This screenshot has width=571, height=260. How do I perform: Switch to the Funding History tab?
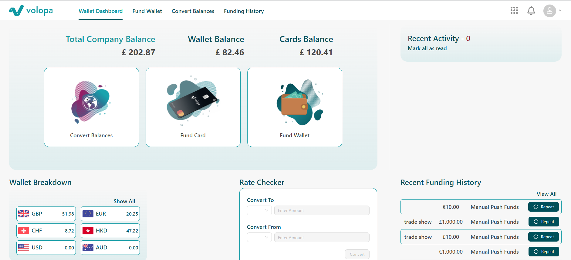click(x=244, y=11)
